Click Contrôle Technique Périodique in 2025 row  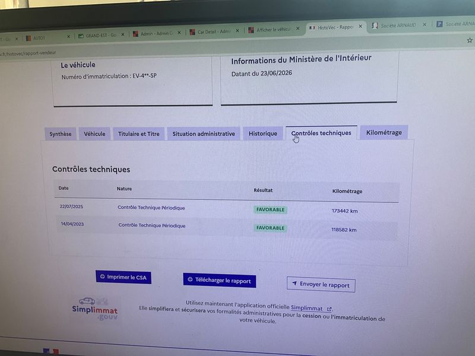click(x=151, y=208)
